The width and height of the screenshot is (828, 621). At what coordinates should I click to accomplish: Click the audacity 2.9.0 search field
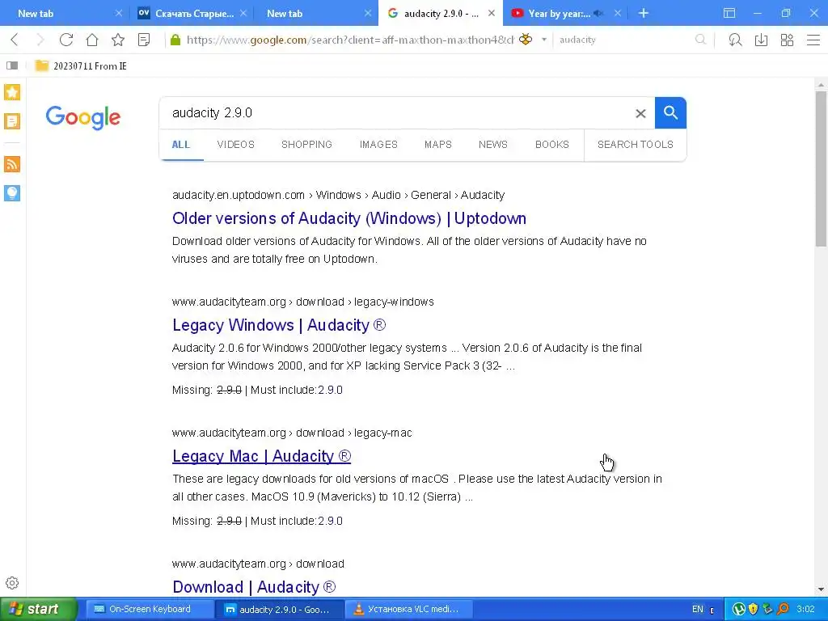pyautogui.click(x=396, y=113)
